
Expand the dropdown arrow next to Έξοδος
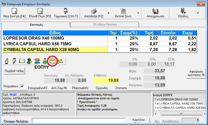[x=198, y=13]
